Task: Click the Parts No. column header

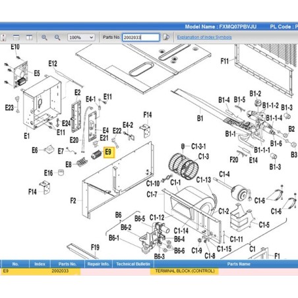Action: tap(67, 264)
